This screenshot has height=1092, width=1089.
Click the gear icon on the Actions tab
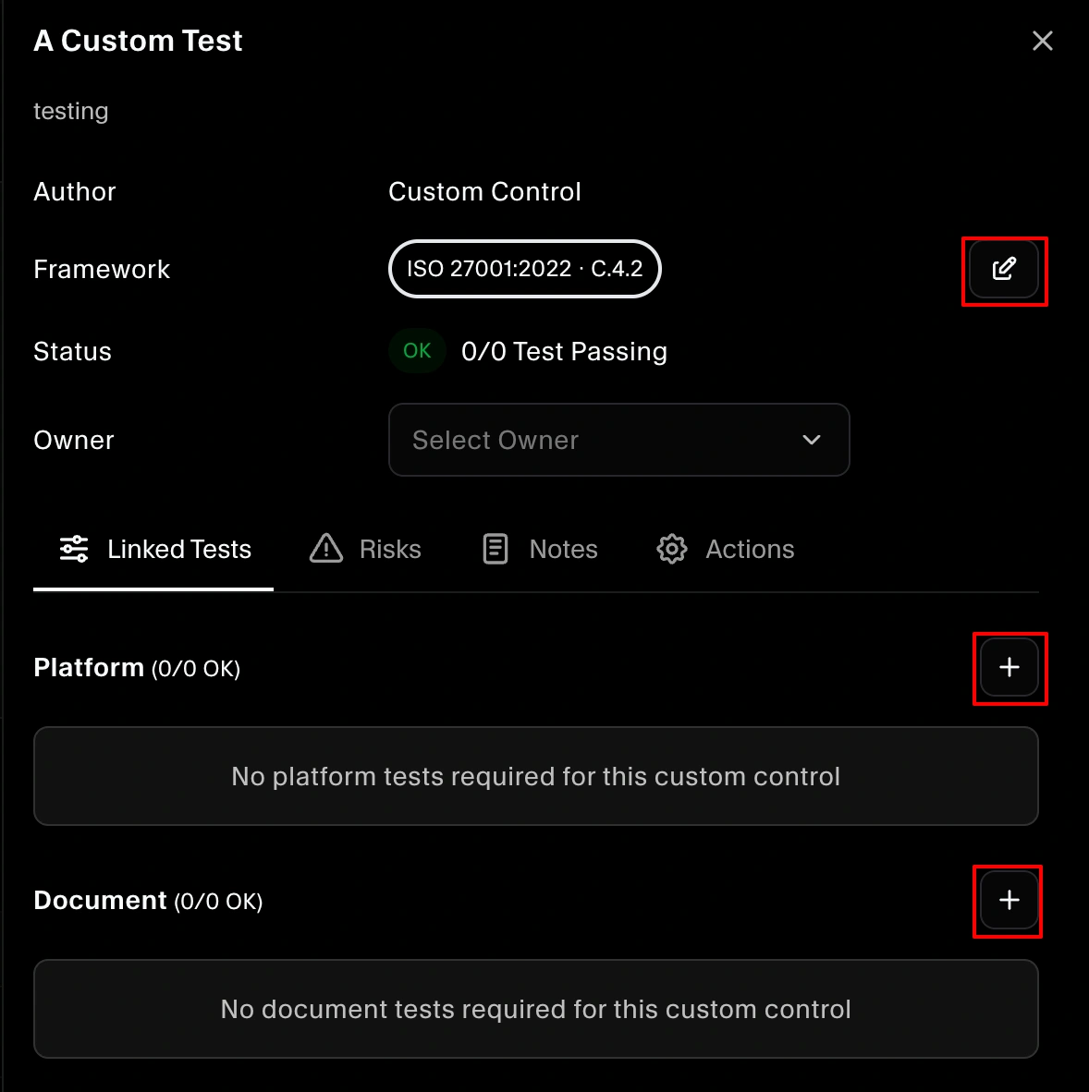(x=672, y=549)
